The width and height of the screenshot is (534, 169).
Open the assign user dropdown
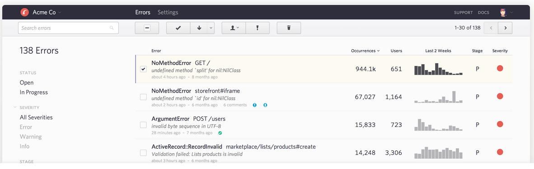pos(234,28)
